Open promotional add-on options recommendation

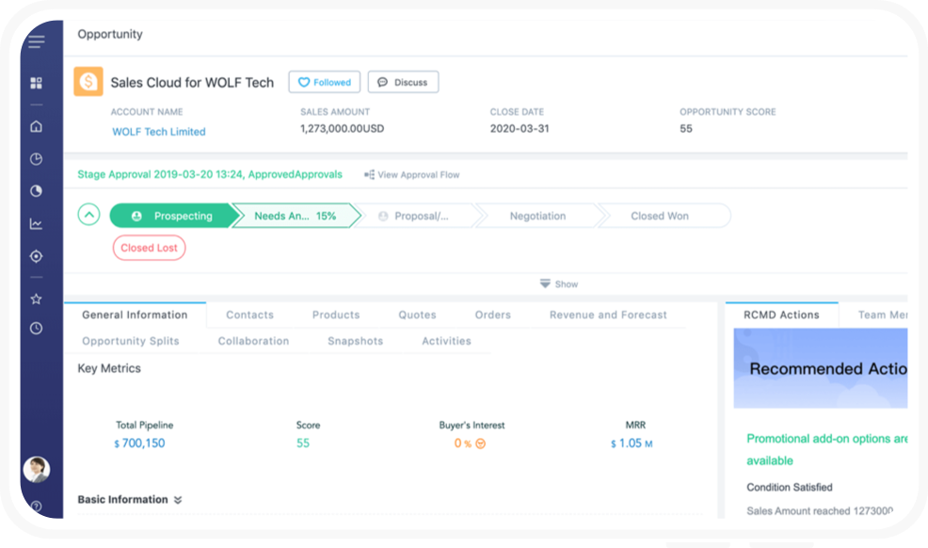(x=826, y=449)
